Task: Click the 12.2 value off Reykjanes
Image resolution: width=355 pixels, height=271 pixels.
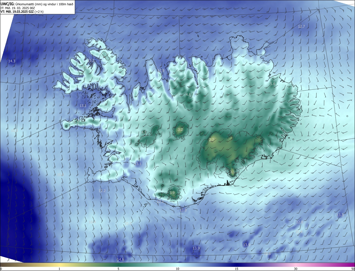Action: [x=102, y=191]
